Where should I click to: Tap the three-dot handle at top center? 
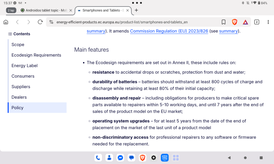pyautogui.click(x=137, y=3)
